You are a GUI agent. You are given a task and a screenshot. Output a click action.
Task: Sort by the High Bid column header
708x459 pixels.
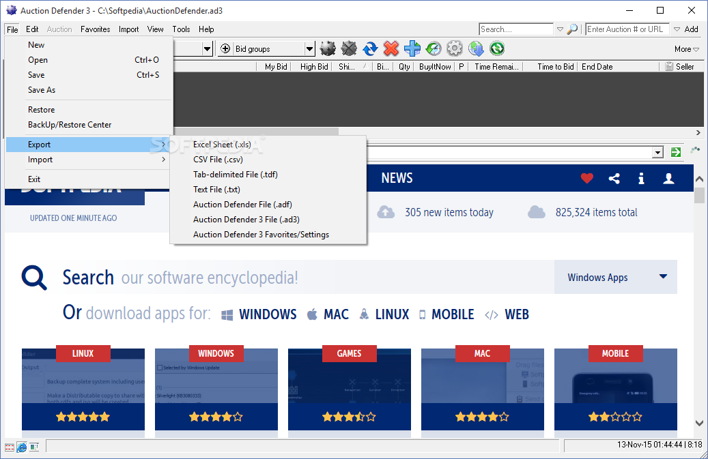[x=314, y=67]
